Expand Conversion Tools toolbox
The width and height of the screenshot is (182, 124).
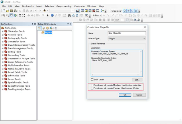pos(3,42)
